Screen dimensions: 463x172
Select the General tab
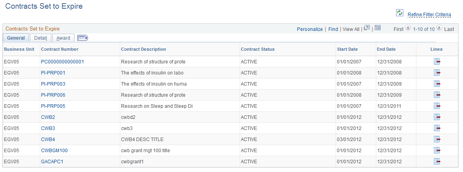(x=16, y=38)
